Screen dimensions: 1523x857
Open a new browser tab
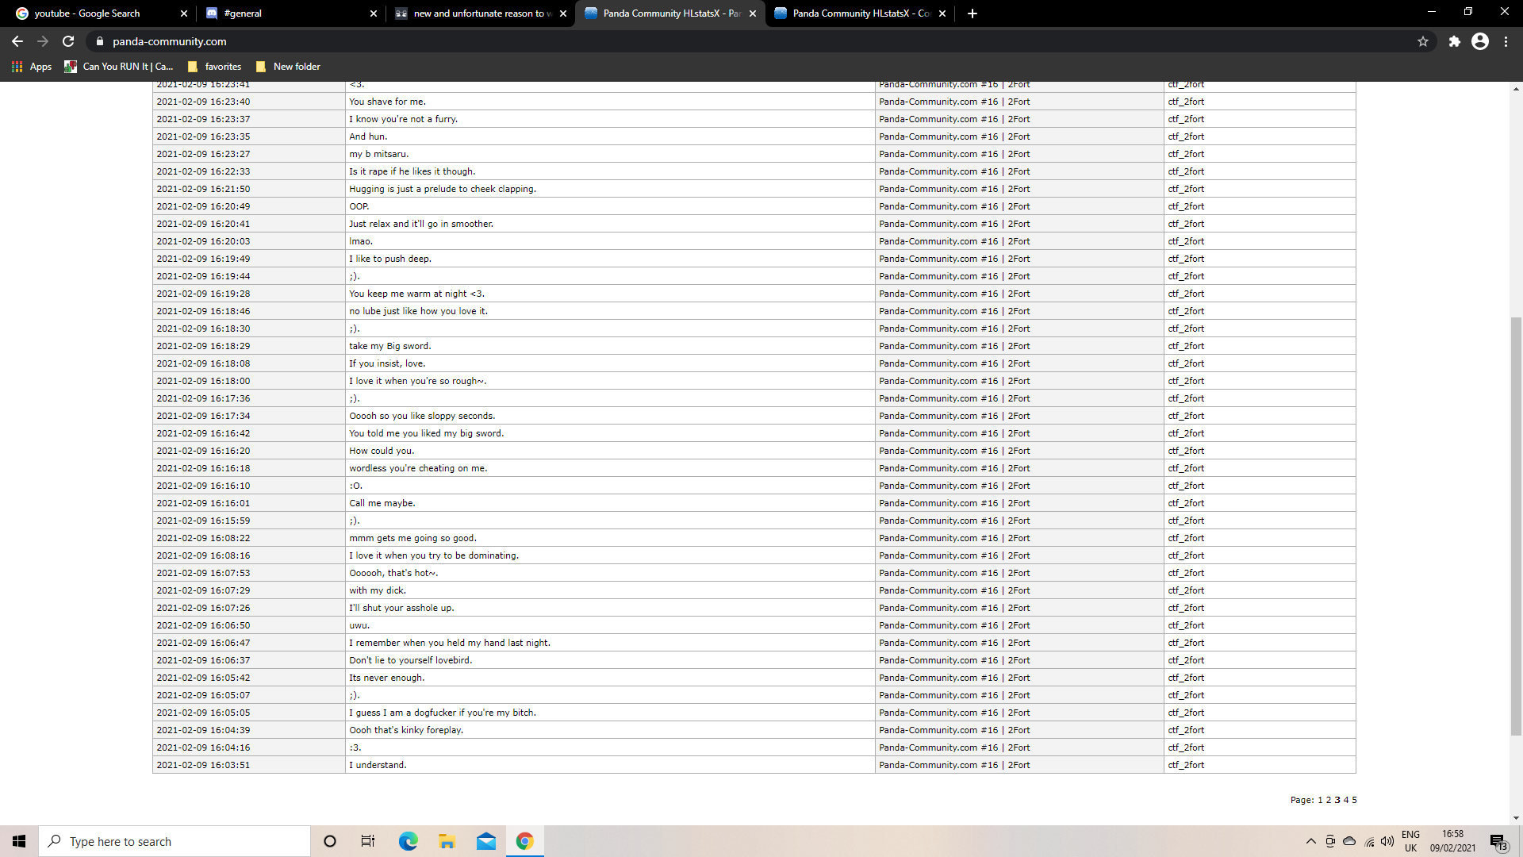(972, 13)
